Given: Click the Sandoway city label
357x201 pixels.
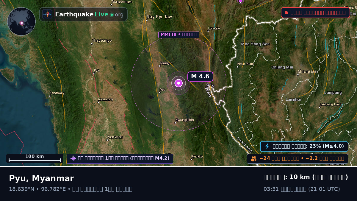Looking at the screenshot, I should tap(57, 93).
